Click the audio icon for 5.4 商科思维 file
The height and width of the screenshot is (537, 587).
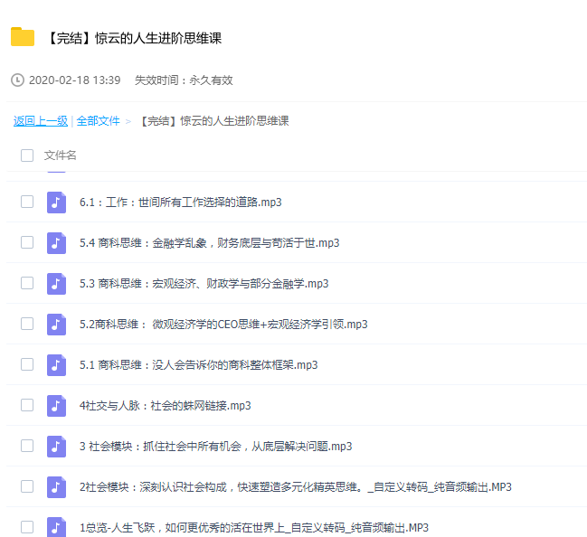pos(56,243)
